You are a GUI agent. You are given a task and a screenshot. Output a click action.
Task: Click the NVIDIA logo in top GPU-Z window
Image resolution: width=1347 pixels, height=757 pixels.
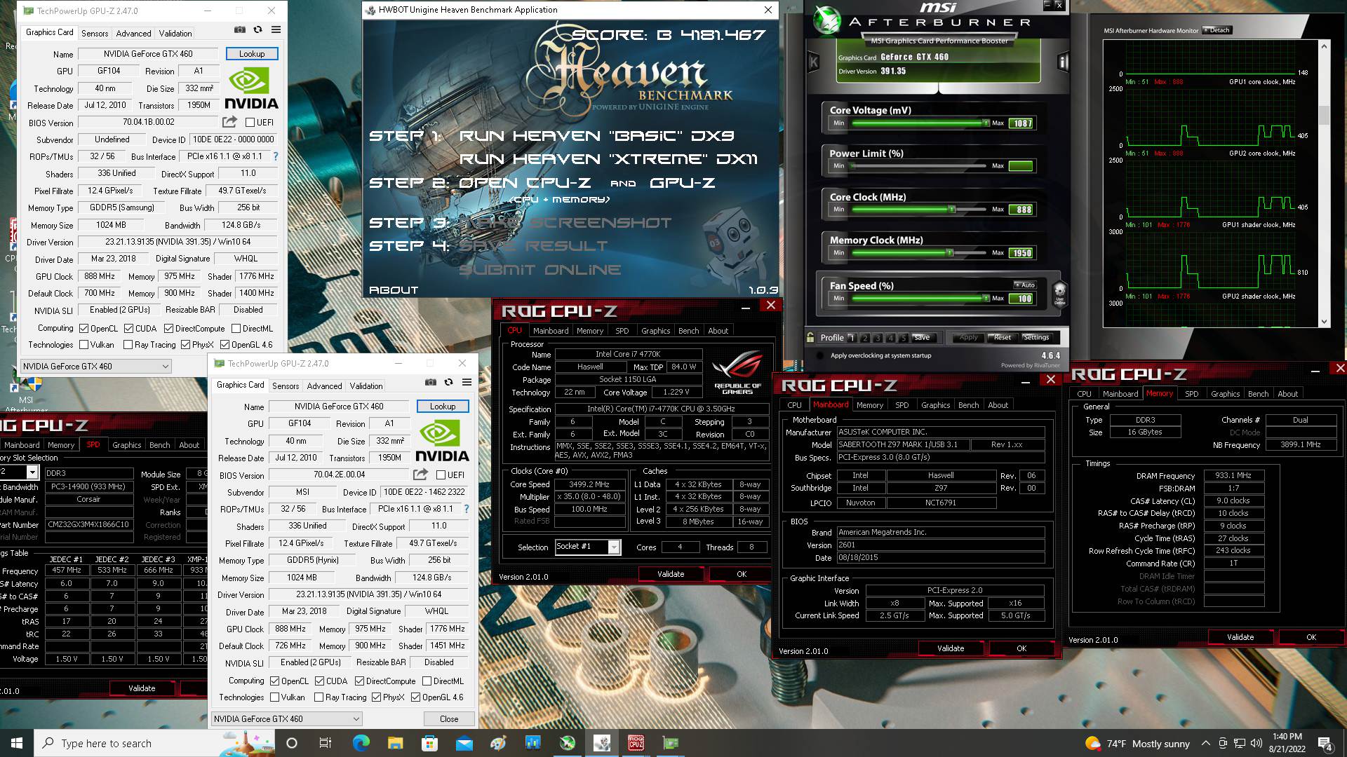pos(252,88)
